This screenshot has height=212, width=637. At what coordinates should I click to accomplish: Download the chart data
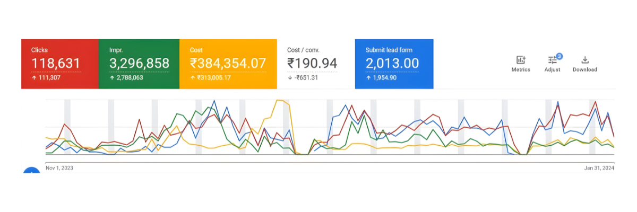pos(585,60)
